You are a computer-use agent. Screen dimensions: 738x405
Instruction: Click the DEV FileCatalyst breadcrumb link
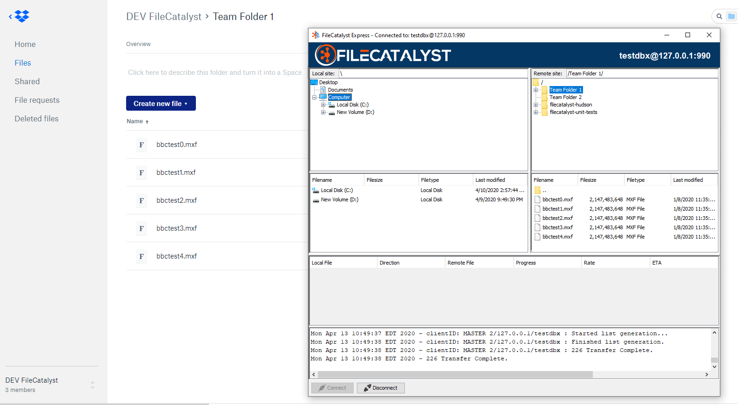tap(163, 17)
